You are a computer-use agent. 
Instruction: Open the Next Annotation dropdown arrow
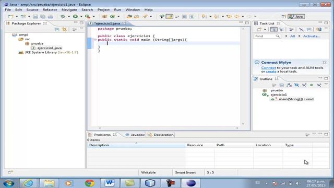[210, 16]
